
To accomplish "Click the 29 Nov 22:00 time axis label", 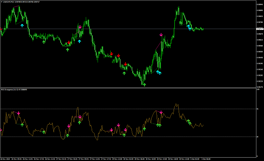I will (x=117, y=159).
